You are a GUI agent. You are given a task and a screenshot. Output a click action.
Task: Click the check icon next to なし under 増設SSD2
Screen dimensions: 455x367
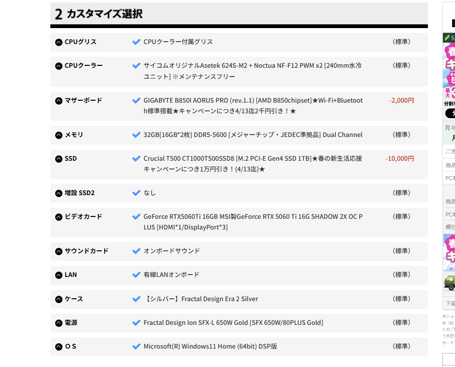click(x=136, y=193)
